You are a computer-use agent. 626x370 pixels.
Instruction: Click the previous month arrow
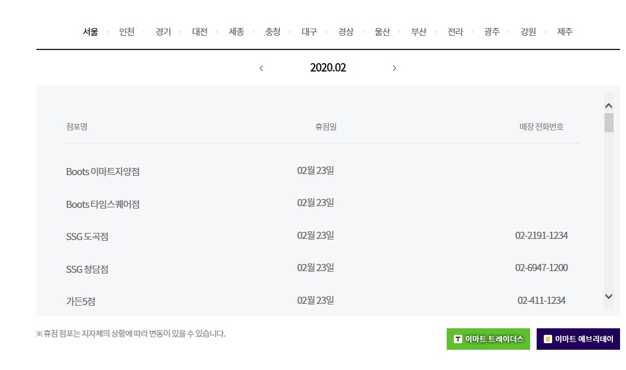click(x=261, y=68)
